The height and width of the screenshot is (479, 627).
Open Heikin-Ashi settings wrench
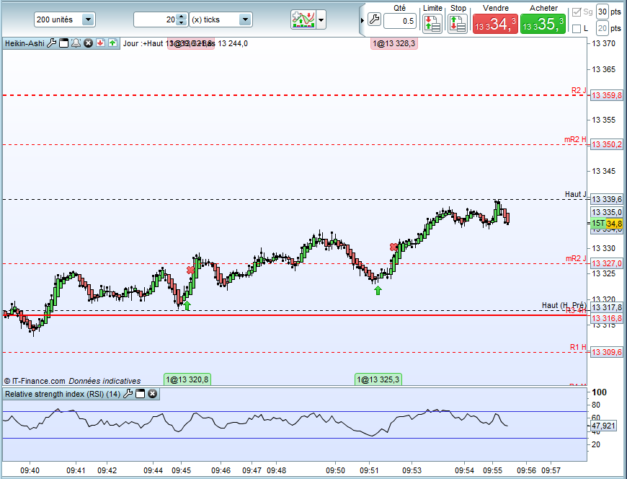(52, 43)
